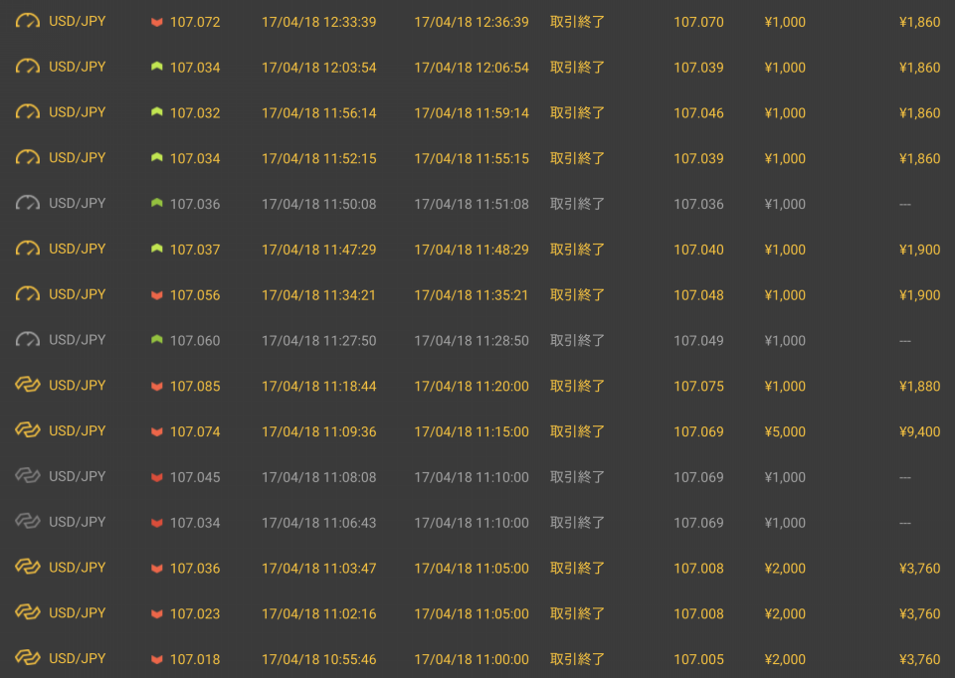Image resolution: width=955 pixels, height=678 pixels.
Task: Click the green up arrow beside 107.032
Action: [156, 112]
